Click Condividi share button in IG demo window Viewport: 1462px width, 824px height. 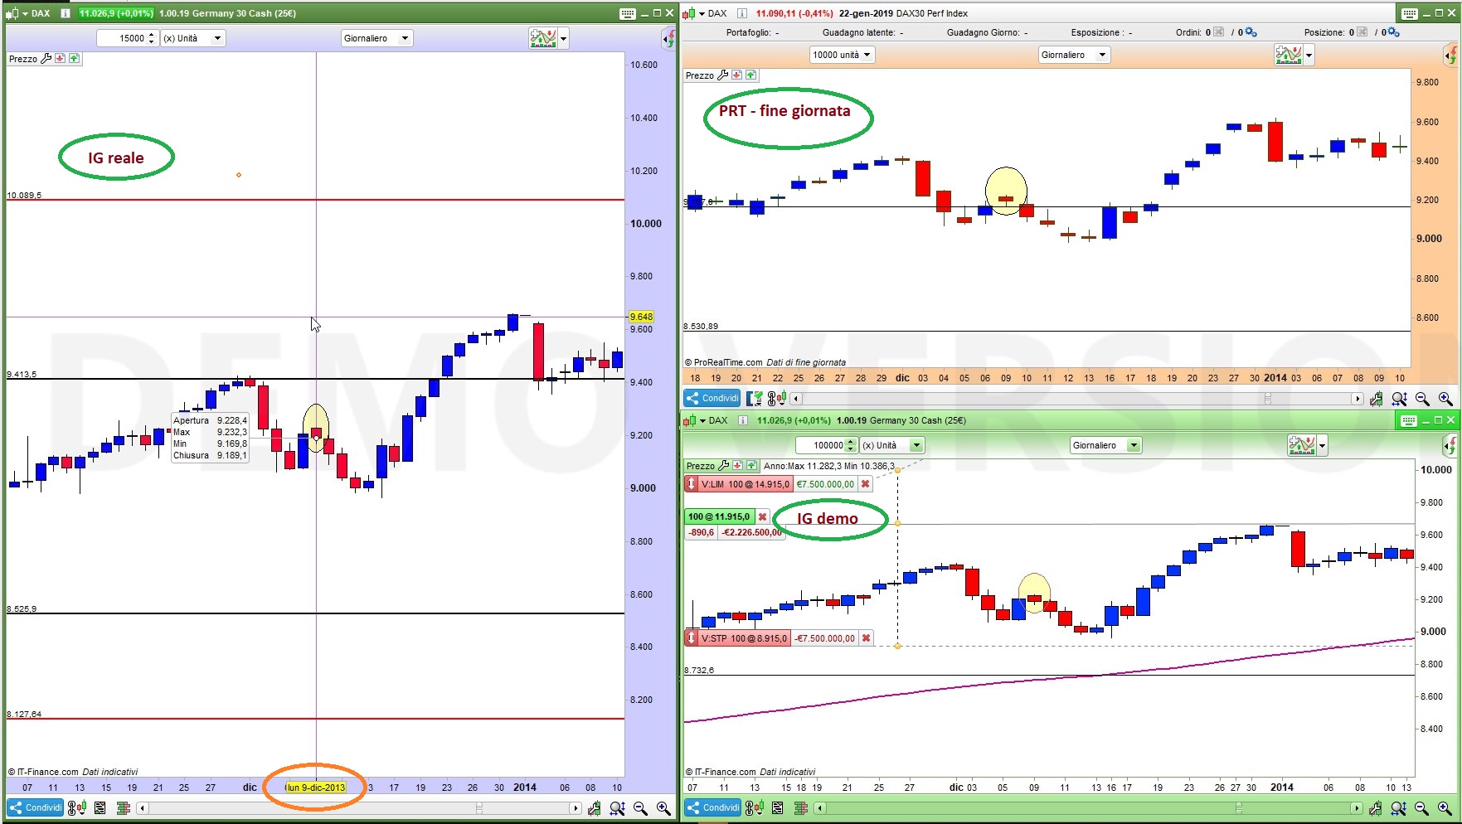(x=712, y=808)
